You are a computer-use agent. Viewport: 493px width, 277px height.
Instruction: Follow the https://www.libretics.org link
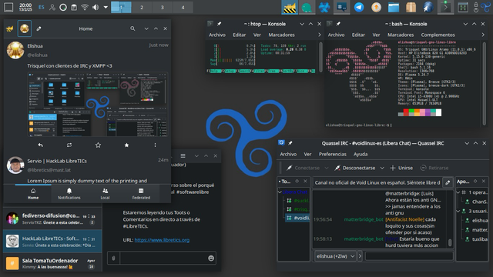click(x=162, y=240)
